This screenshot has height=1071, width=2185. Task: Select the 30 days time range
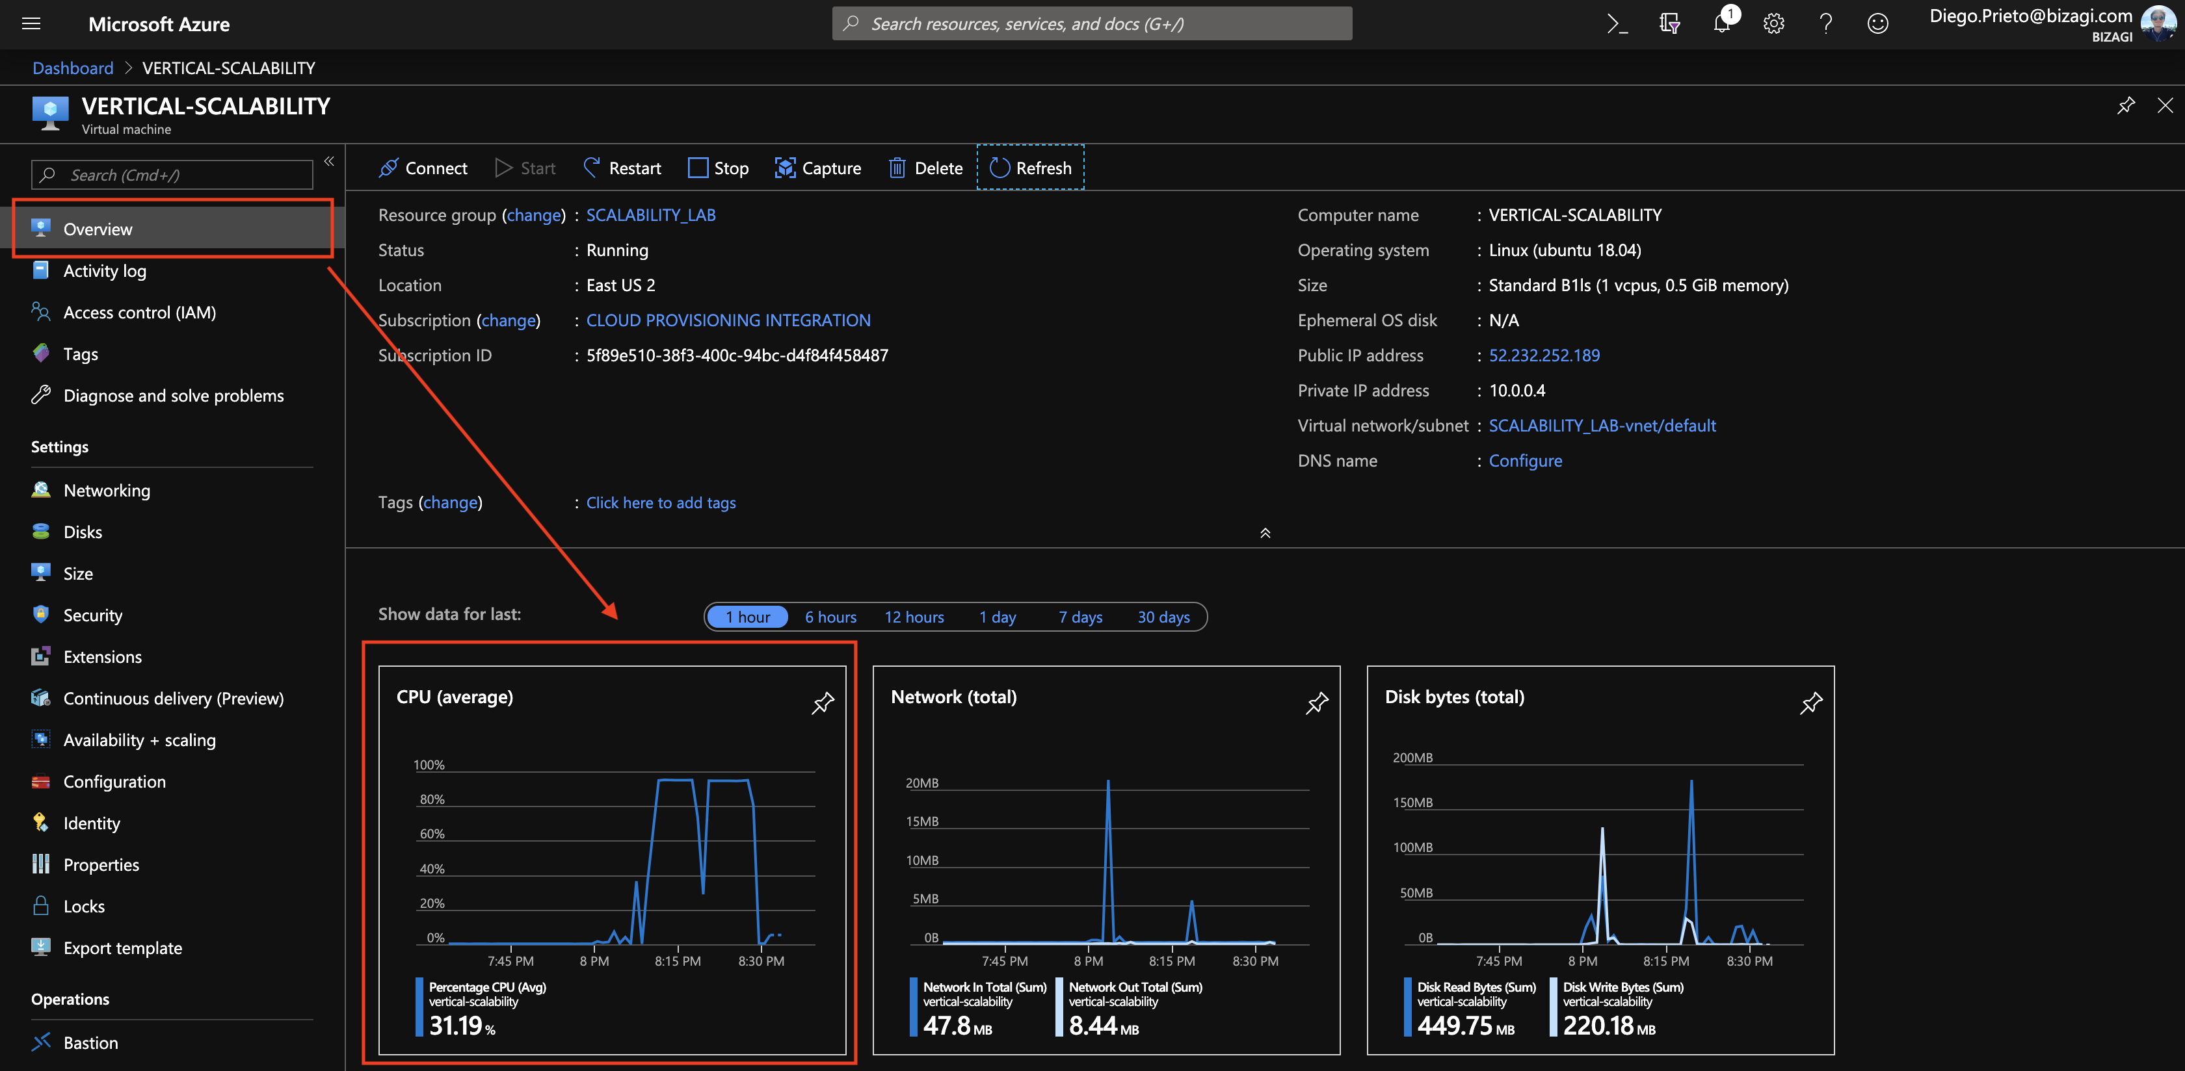pyautogui.click(x=1163, y=617)
